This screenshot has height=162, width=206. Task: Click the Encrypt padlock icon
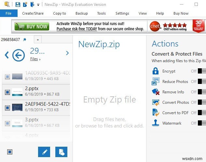click(155, 71)
